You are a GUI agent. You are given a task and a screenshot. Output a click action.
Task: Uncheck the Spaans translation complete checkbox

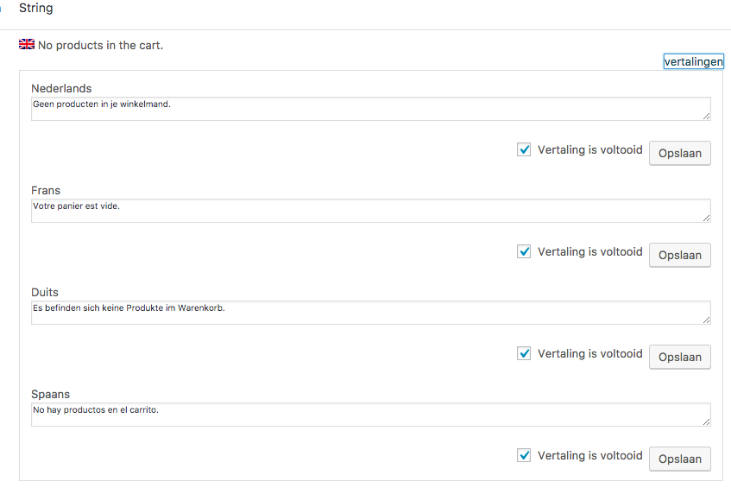[x=524, y=455]
